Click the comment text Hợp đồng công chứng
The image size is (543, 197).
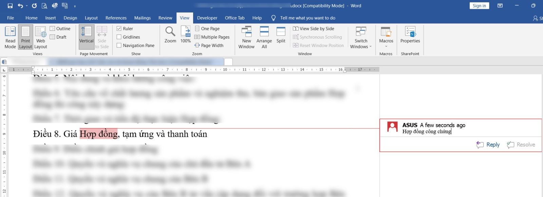[x=427, y=132]
